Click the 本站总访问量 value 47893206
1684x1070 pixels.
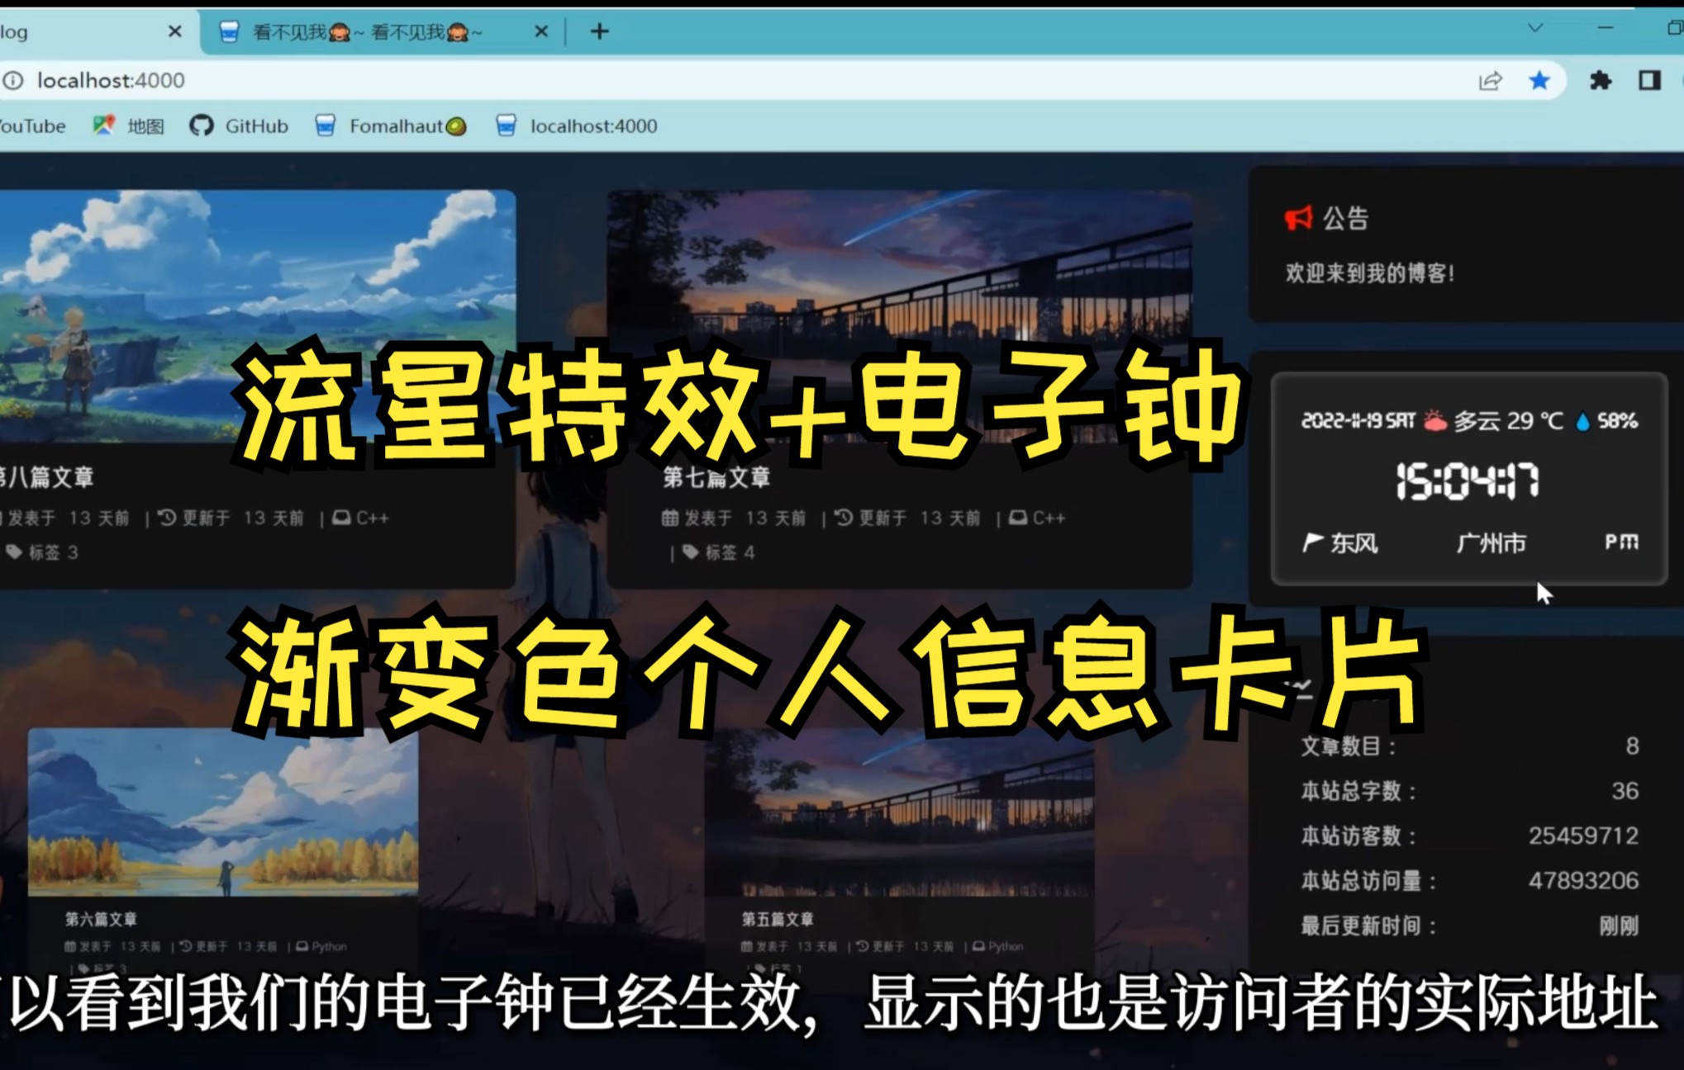1583,881
